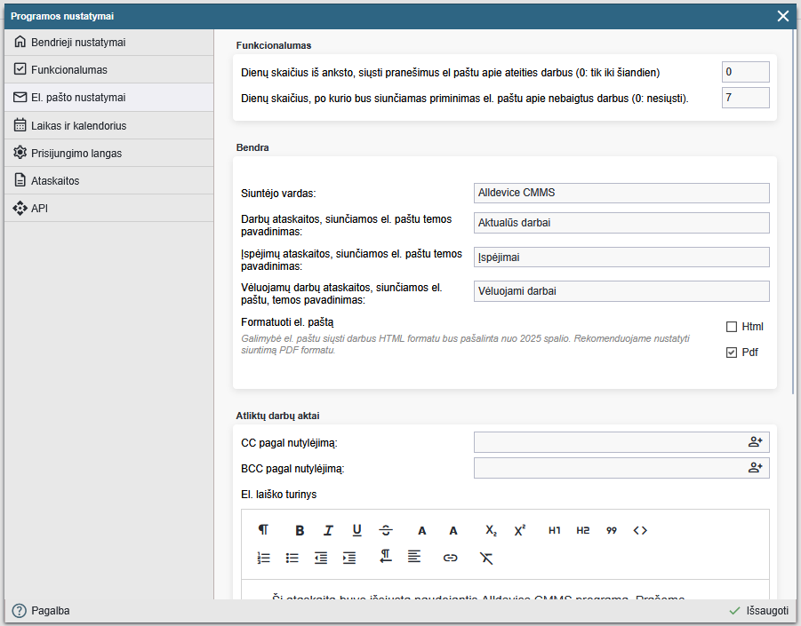
Task: Open Laikas ir kalendorius settings
Action: click(x=108, y=125)
